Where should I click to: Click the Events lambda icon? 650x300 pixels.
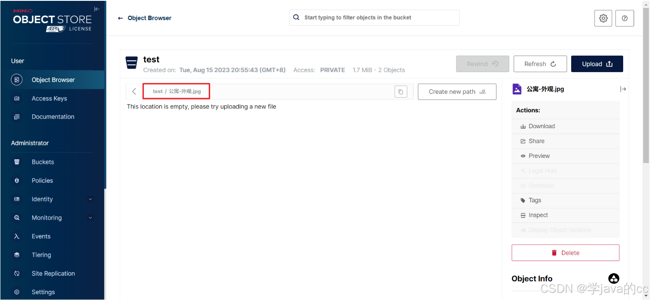coord(17,236)
